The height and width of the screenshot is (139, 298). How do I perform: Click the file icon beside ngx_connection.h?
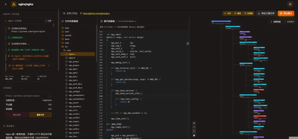[66, 99]
